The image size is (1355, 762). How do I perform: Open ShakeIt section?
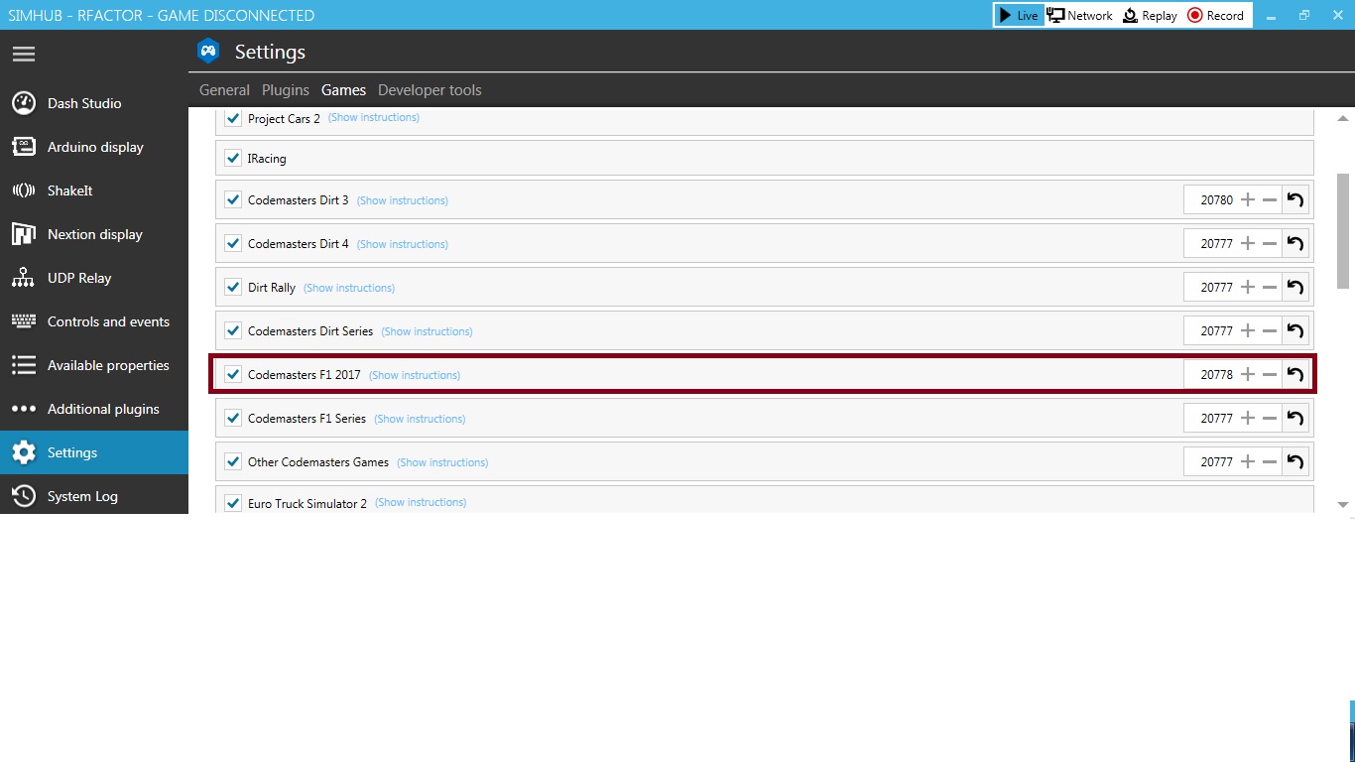coord(94,190)
